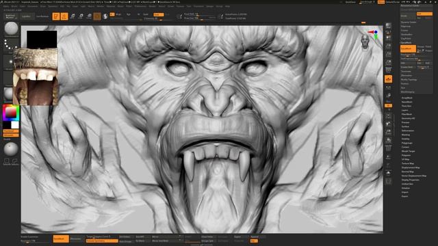
Task: Click the brown square button after Rotate
Action: 97,16
